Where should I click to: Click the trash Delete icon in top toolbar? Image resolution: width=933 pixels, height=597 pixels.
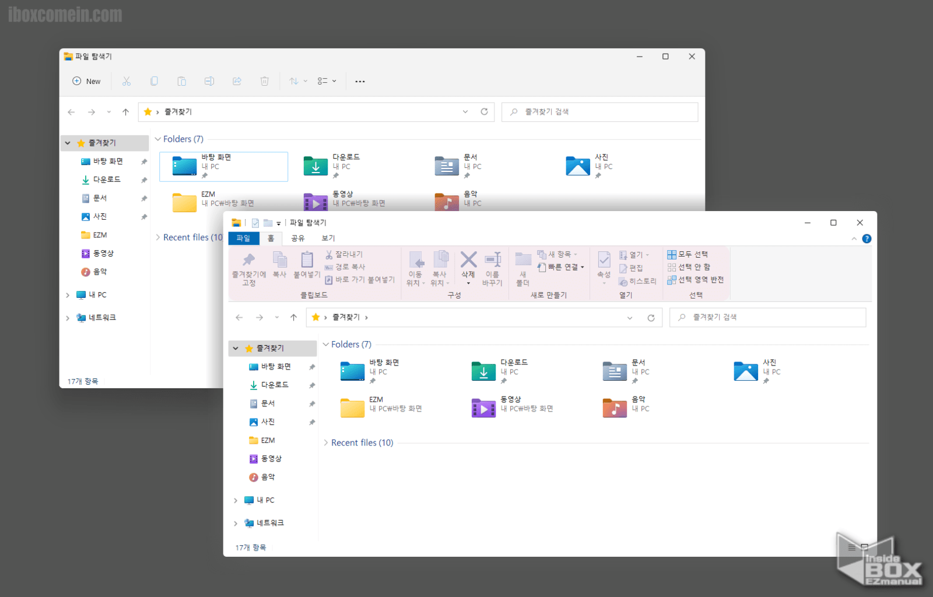coord(264,81)
